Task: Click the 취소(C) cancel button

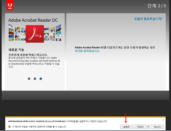Action: click(157, 127)
